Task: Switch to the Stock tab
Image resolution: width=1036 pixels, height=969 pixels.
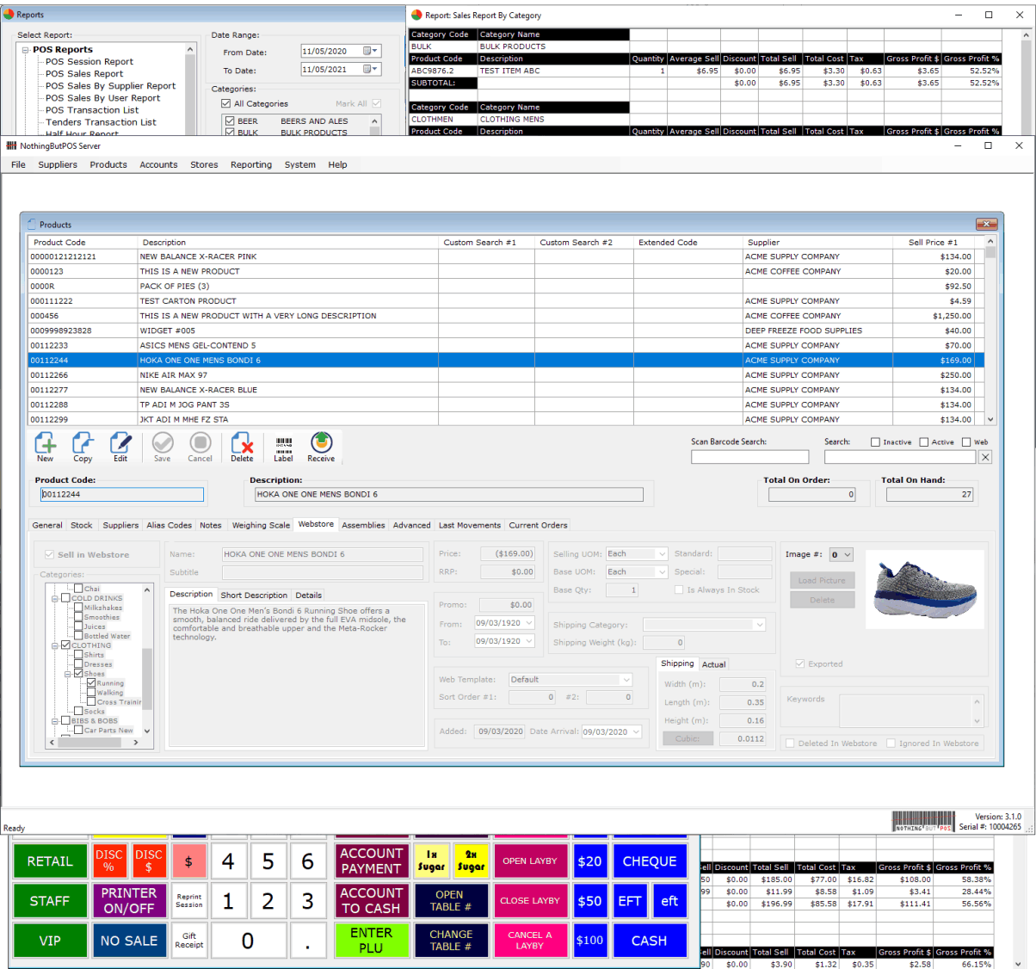Action: point(81,525)
